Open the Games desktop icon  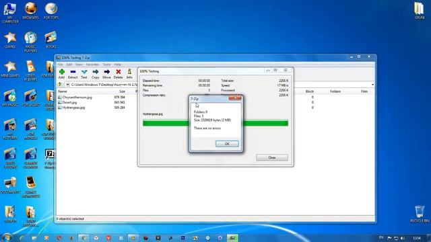[x=10, y=40]
